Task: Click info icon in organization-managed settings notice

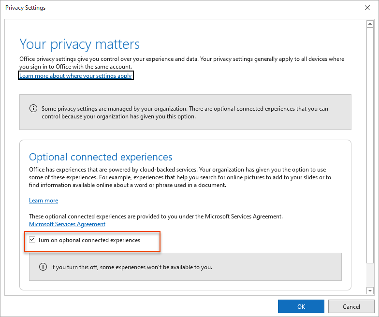Action: pyautogui.click(x=33, y=109)
